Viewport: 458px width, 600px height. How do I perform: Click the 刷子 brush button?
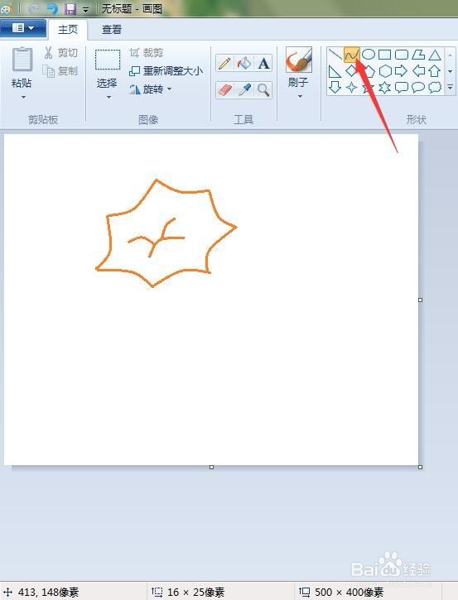coord(298,67)
